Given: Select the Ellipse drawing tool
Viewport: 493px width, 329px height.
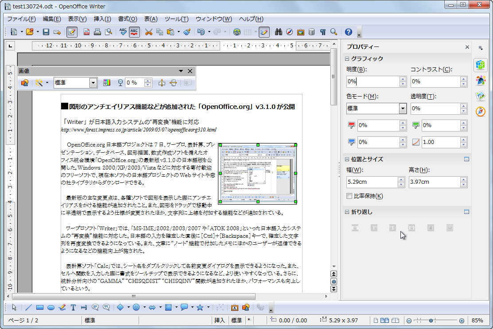Looking at the screenshot, I should point(50,307).
